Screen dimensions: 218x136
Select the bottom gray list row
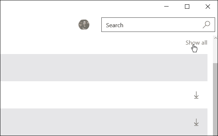104,122
